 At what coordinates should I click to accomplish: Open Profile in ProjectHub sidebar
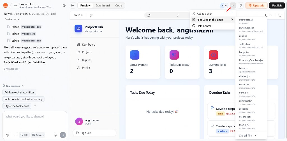click(x=94, y=68)
